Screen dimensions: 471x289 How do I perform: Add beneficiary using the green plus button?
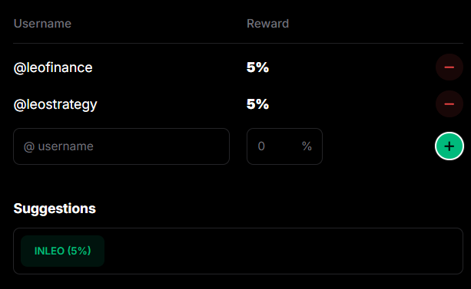coord(449,146)
